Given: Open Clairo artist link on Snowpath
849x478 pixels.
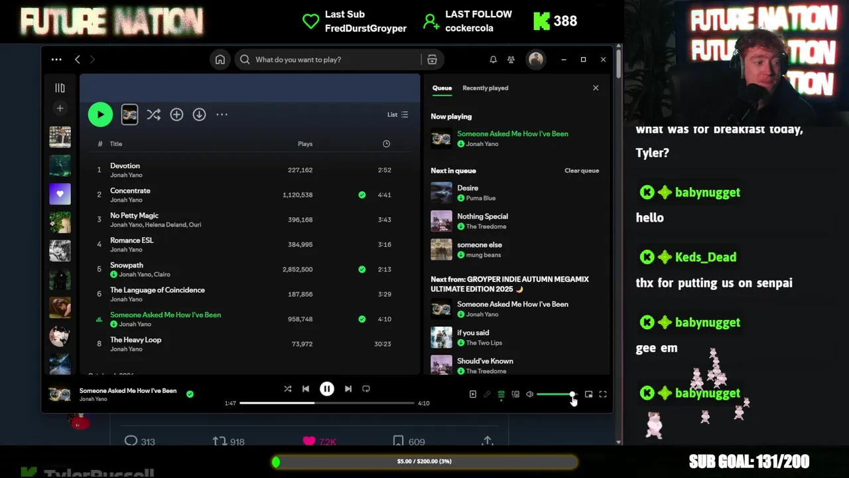Looking at the screenshot, I should tap(163, 274).
